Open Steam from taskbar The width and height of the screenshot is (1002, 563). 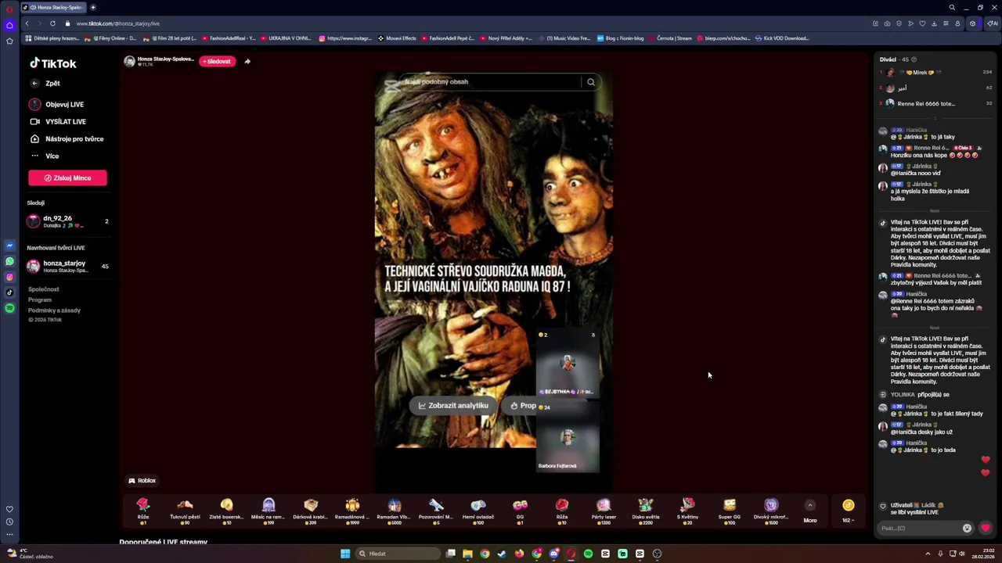(x=502, y=554)
